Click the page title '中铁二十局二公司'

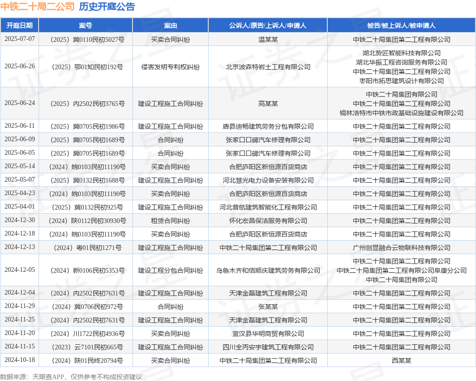[37, 7]
